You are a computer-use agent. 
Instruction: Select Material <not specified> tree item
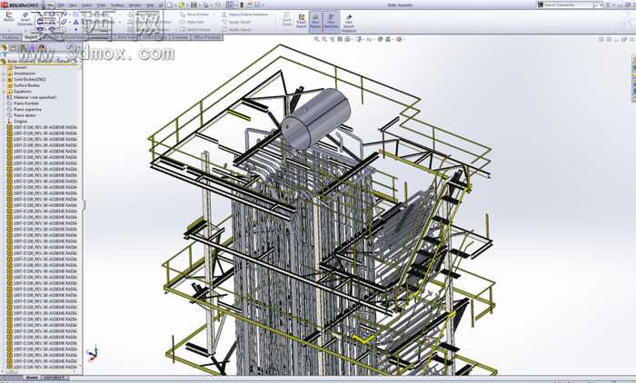click(35, 98)
